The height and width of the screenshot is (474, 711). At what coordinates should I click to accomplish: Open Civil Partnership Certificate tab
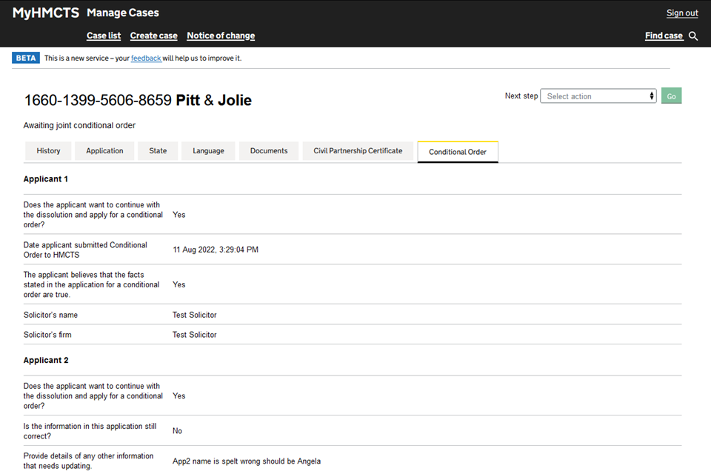(x=358, y=151)
